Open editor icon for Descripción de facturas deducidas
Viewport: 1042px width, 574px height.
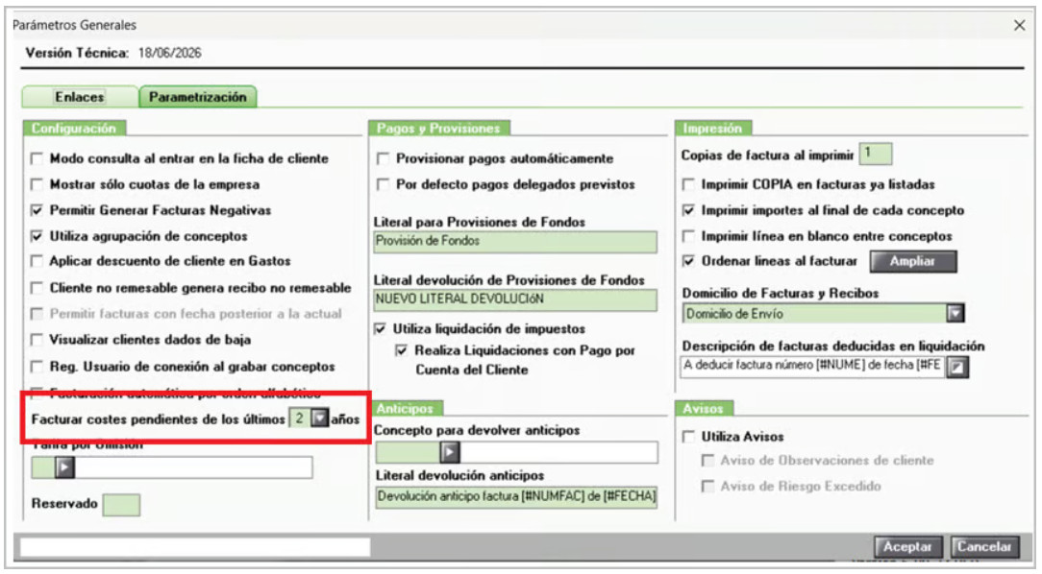coord(957,367)
